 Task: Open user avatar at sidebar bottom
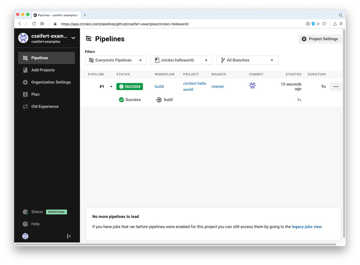[x=25, y=236]
